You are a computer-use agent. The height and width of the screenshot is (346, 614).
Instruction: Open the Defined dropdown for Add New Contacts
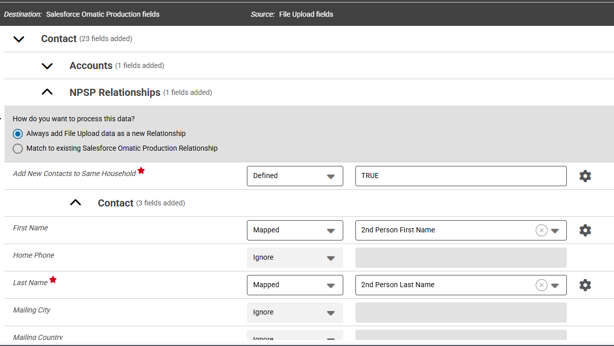click(x=295, y=176)
